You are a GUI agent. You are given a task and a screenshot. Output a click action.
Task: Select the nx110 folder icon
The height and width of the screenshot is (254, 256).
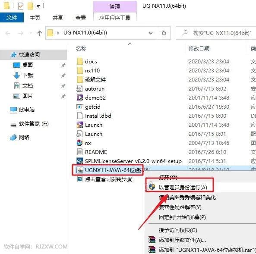coord(80,70)
